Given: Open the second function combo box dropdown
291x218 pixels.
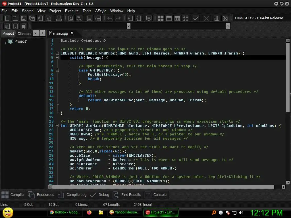Looking at the screenshot, I should [228, 26].
